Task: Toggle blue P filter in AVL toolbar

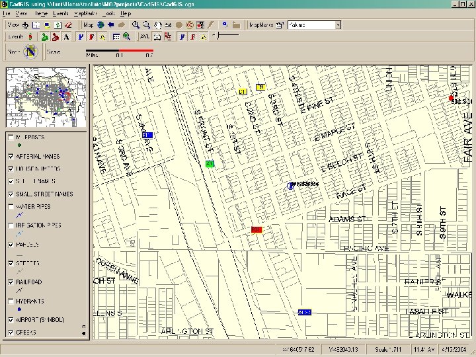Action: 182,37
